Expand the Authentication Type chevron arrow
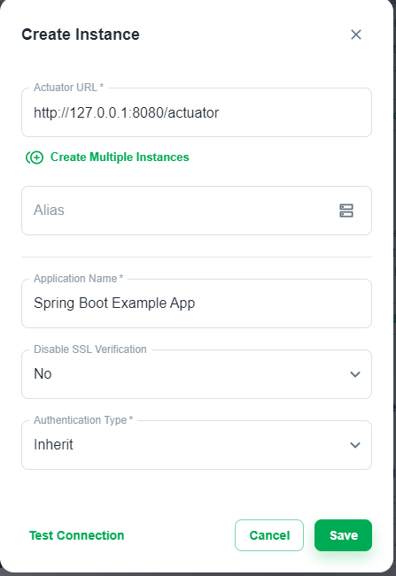The width and height of the screenshot is (396, 576). (x=355, y=445)
